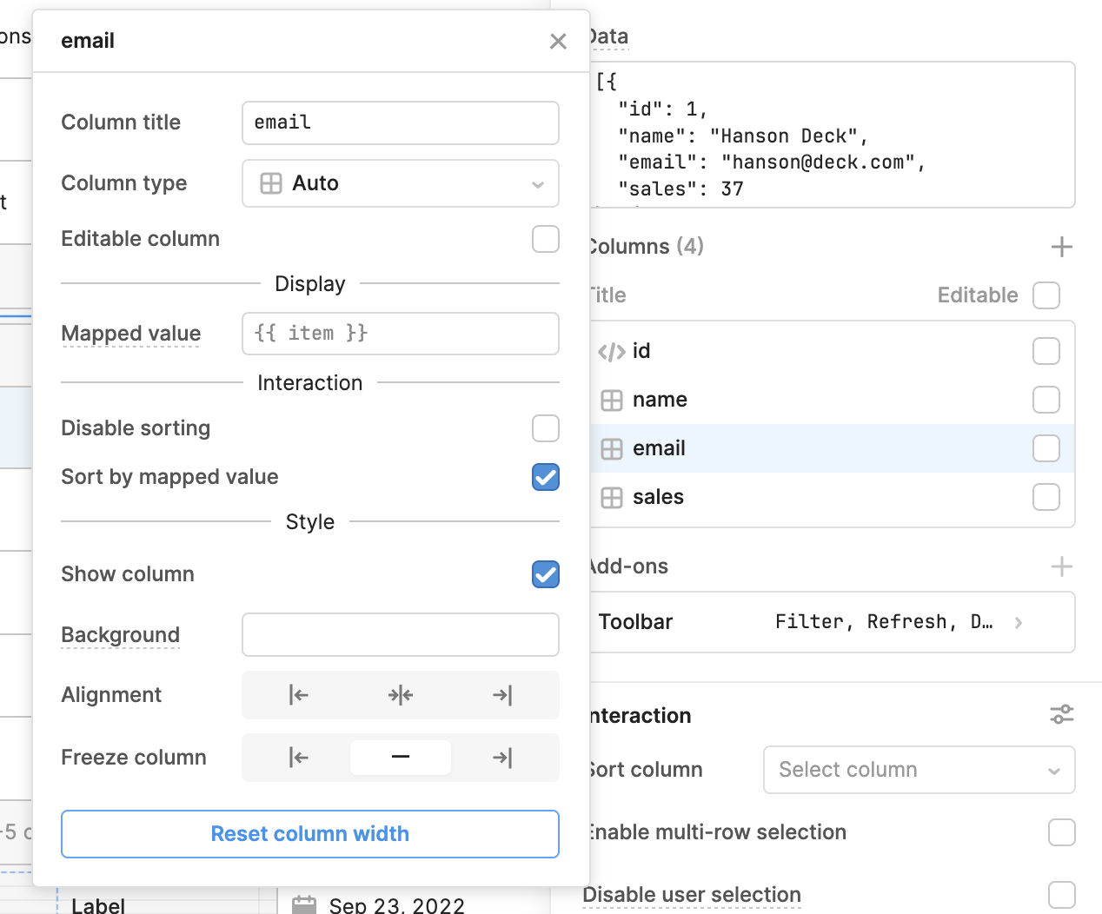Enable multi-row selection checkbox

1062,832
